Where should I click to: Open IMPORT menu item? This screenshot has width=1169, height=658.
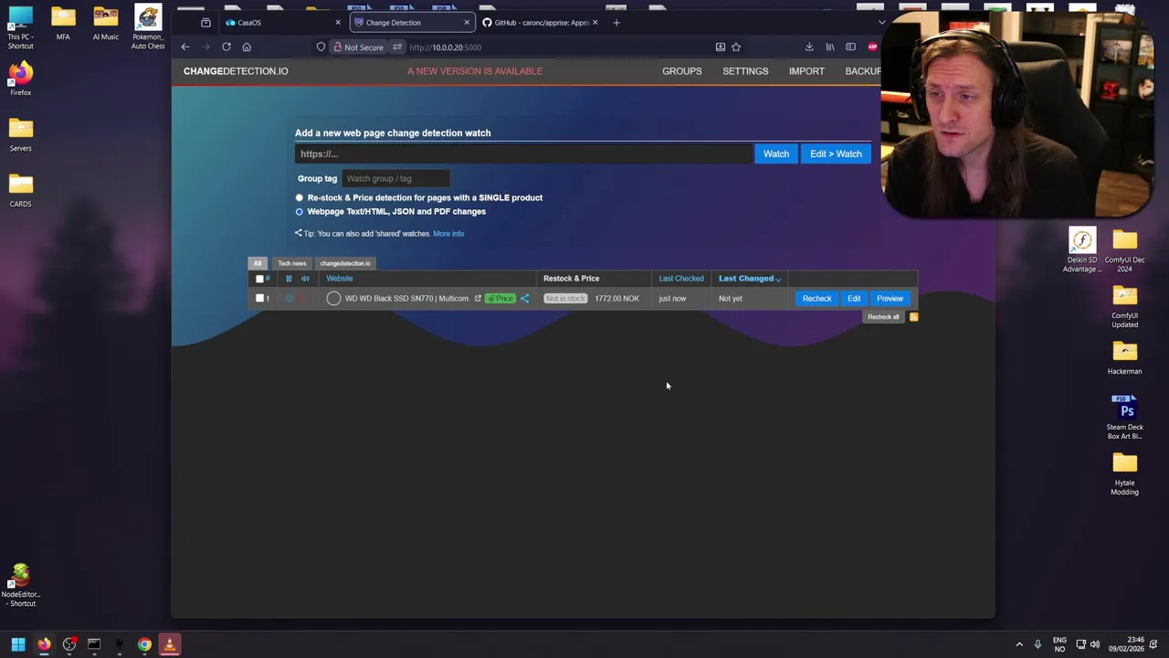[x=806, y=71]
